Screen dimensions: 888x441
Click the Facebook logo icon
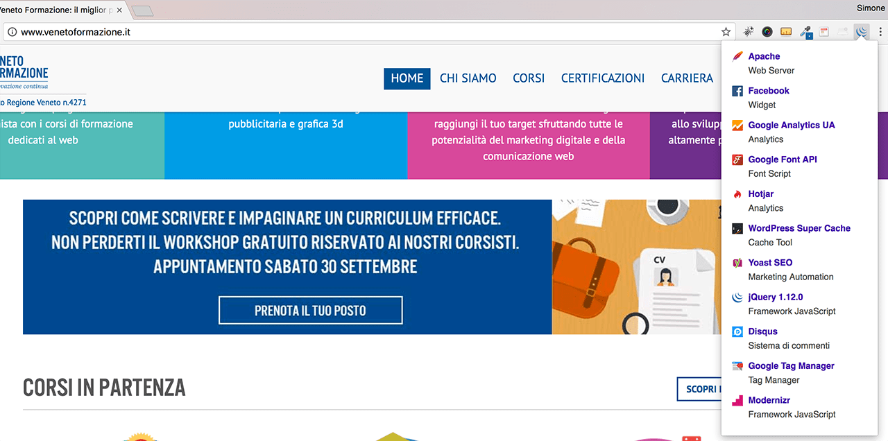[737, 91]
